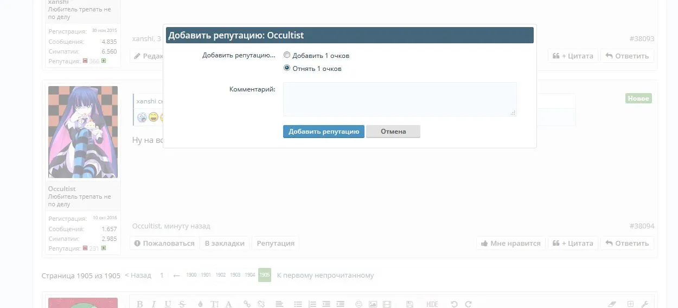Quote post #38093 using '+ Цитата'
The image size is (678, 308).
573,56
